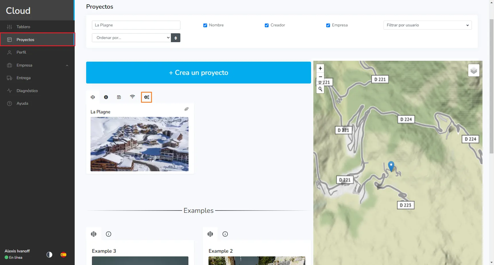Image resolution: width=494 pixels, height=265 pixels.
Task: Toggle the dark mode contrast icon
Action: click(x=49, y=255)
